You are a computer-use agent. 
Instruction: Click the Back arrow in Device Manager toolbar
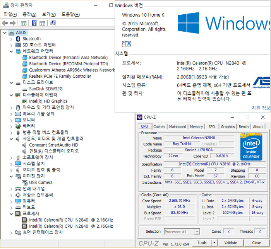pos(5,23)
